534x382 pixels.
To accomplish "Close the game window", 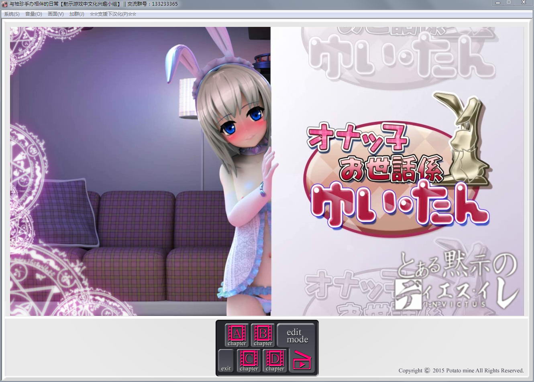I will point(524,3).
